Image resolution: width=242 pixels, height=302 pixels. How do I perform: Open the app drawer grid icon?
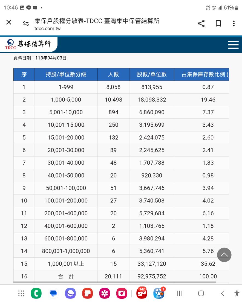tap(21, 293)
